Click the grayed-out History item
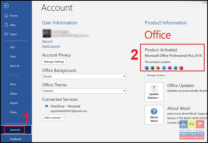 (14, 75)
